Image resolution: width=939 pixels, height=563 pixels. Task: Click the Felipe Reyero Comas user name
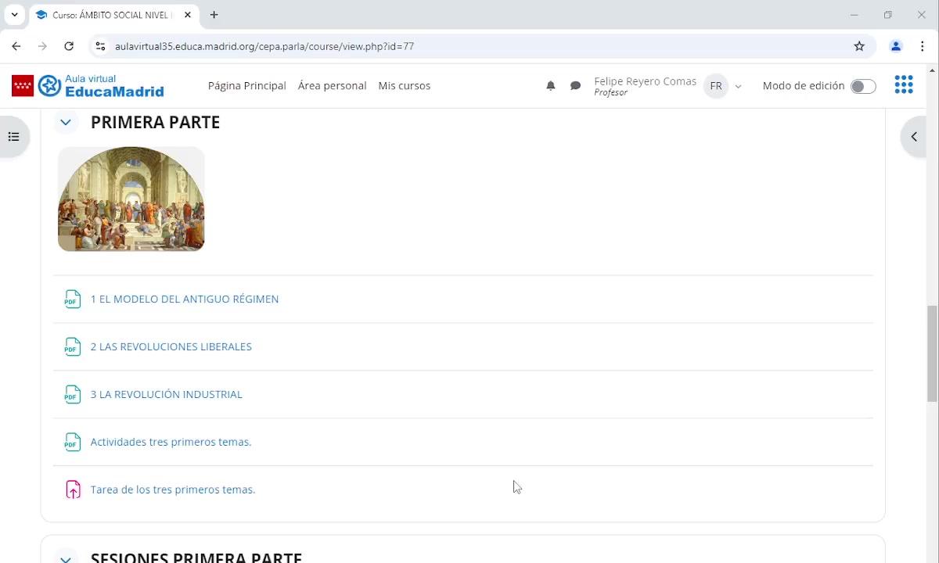[645, 81]
